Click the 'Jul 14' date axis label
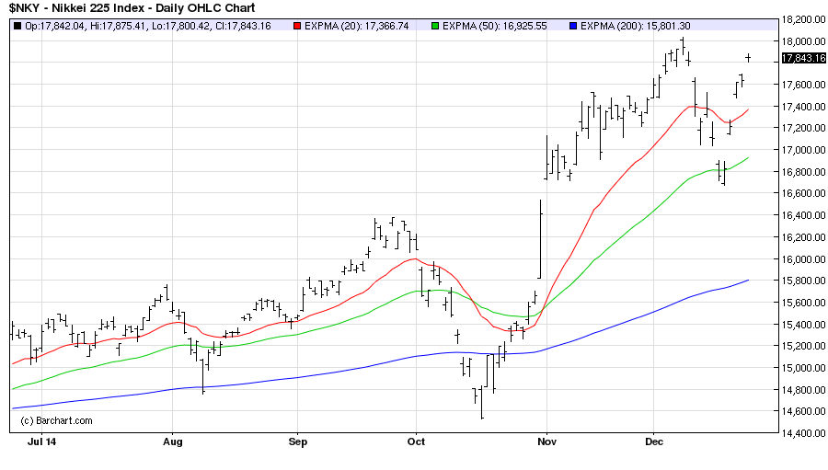This screenshot has height=470, width=828. [x=41, y=441]
